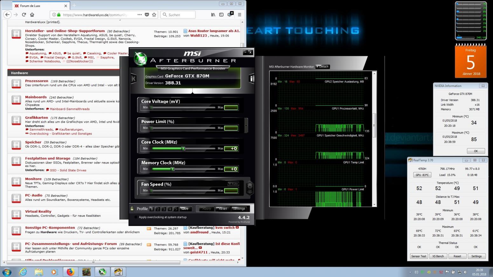Image resolution: width=493 pixels, height=277 pixels.
Task: View site information green padlock
Action: [x=59, y=15]
